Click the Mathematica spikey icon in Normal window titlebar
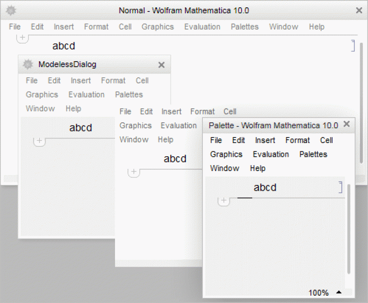This screenshot has width=368, height=303. click(11, 10)
